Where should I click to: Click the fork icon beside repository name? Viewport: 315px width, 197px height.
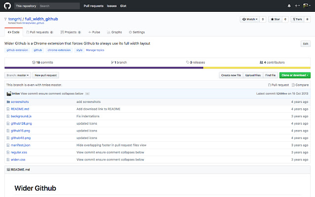pyautogui.click(x=5, y=19)
